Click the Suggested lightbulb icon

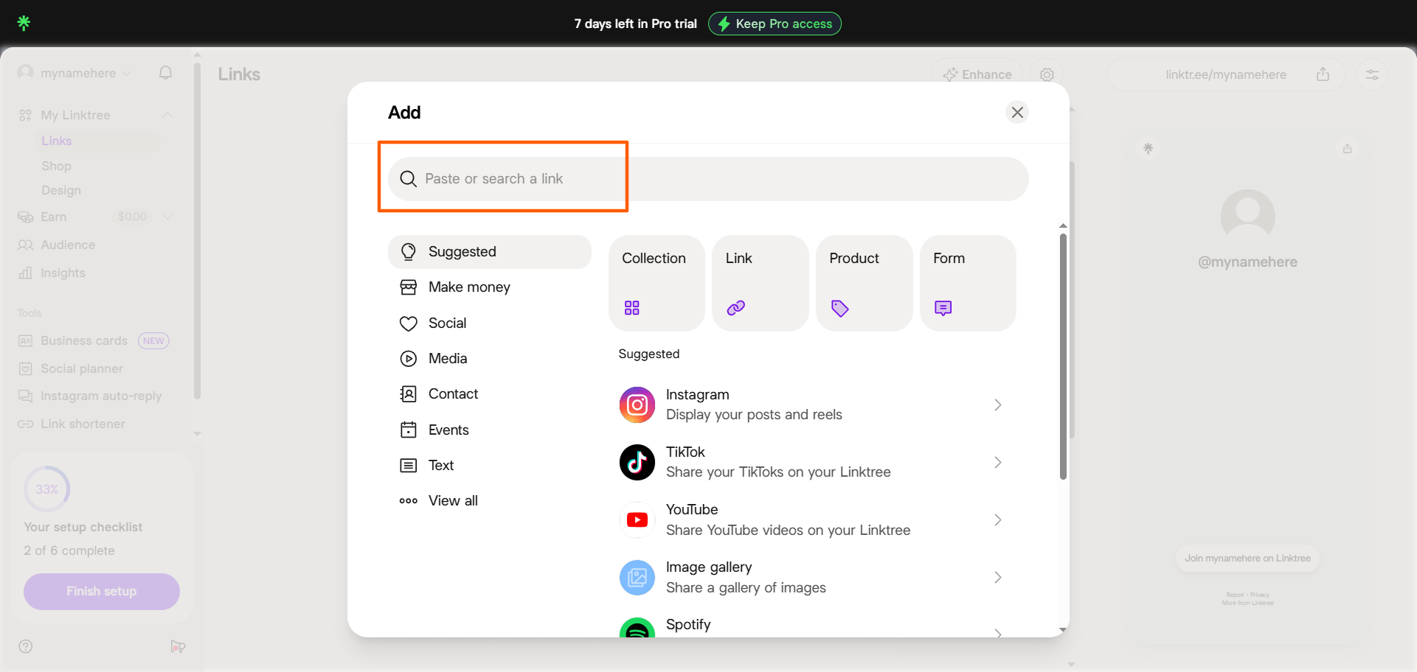(409, 252)
